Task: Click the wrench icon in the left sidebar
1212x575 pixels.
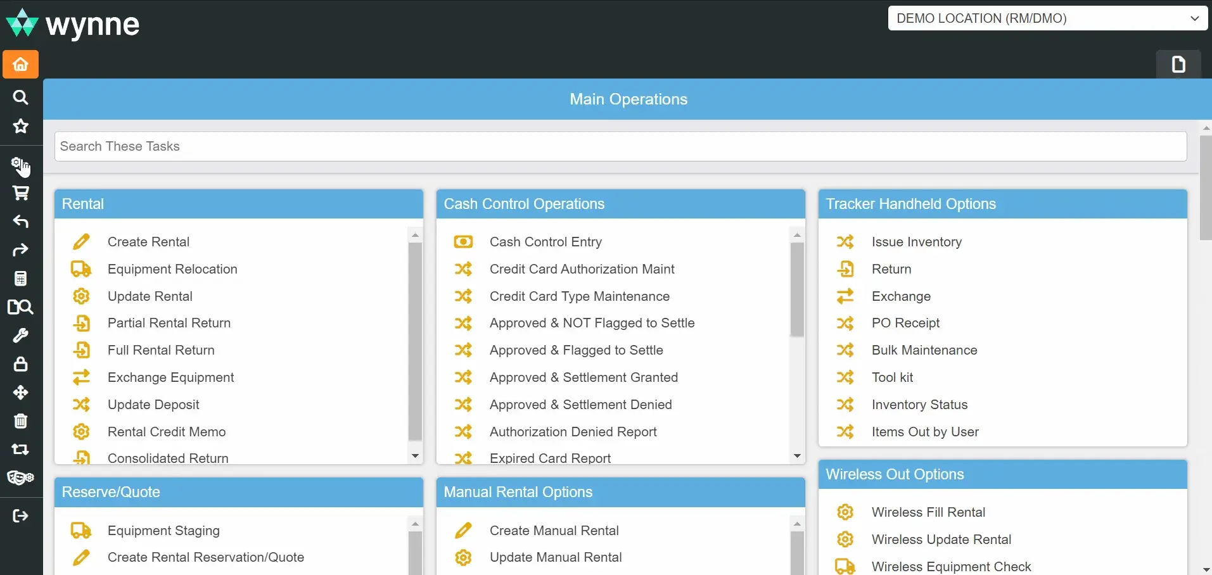Action: [x=20, y=336]
